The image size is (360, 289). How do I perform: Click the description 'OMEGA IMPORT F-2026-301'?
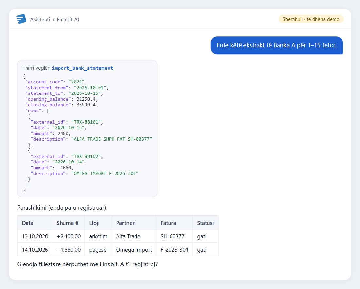point(105,174)
